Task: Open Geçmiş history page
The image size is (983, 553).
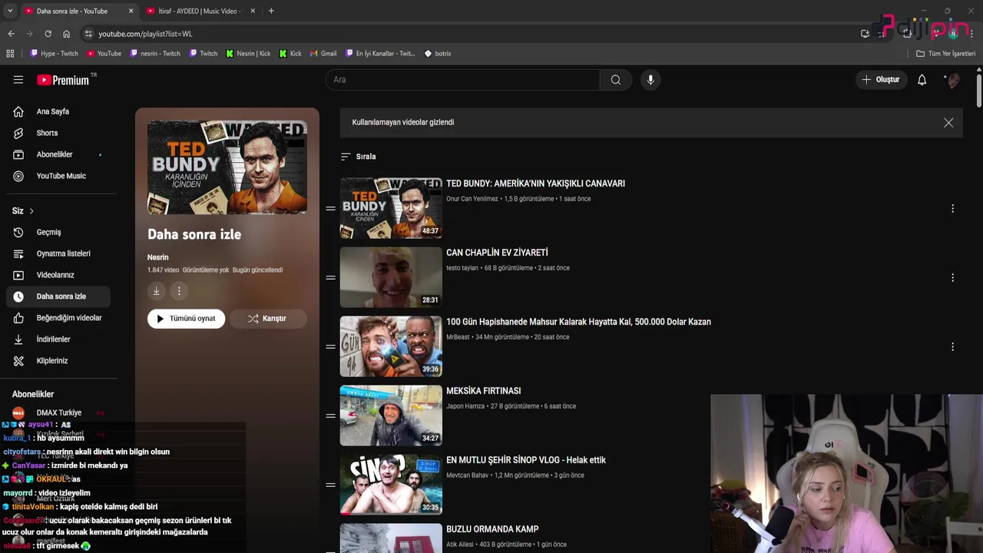Action: [x=58, y=232]
